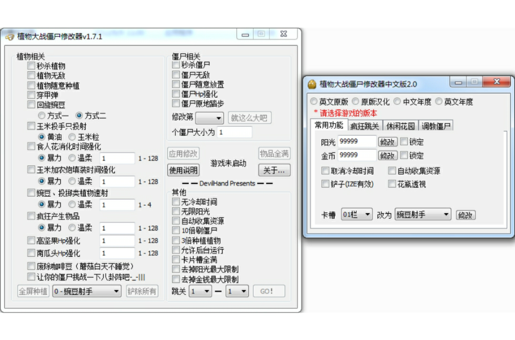515x340 pixels.
Task: Click the 物品全满 button
Action: click(x=274, y=154)
